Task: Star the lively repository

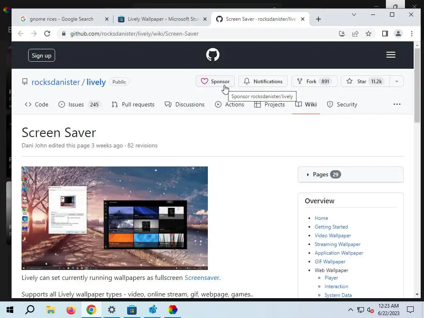Action: click(365, 82)
